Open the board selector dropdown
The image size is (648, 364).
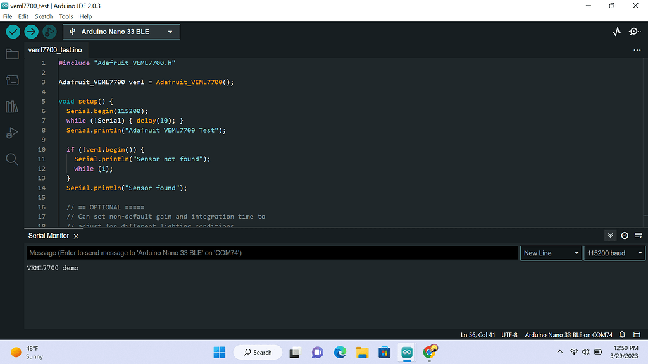point(121,31)
